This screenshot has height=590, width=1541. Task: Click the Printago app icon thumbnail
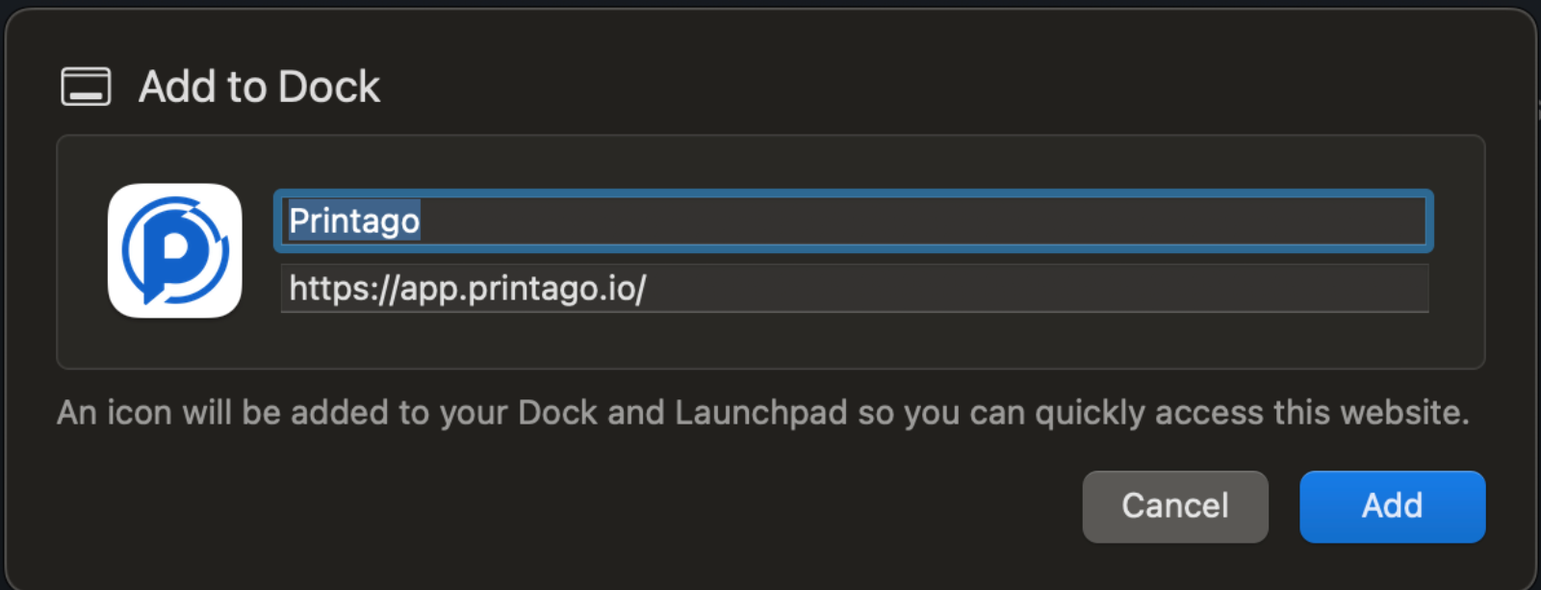[174, 250]
